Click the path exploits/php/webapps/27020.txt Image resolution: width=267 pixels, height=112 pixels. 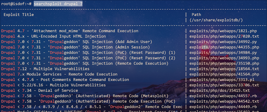point(224,36)
